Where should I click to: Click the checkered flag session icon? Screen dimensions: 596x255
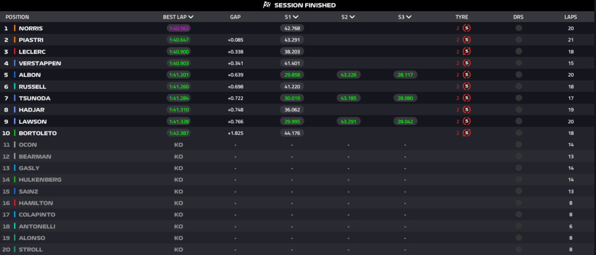pyautogui.click(x=267, y=5)
